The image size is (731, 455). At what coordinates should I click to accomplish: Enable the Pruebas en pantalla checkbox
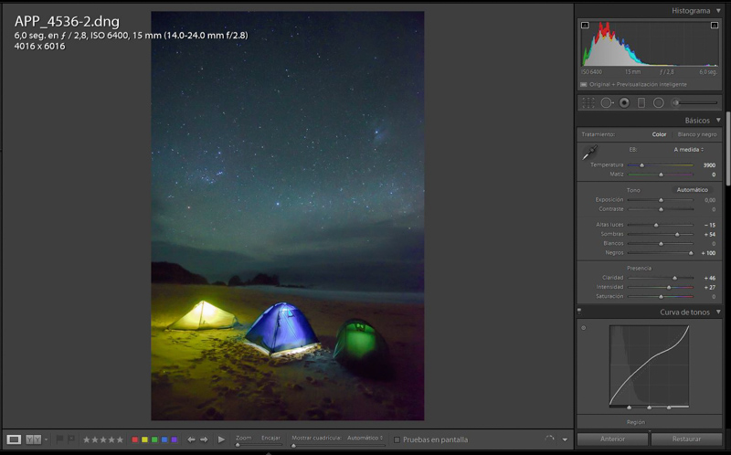click(x=397, y=439)
